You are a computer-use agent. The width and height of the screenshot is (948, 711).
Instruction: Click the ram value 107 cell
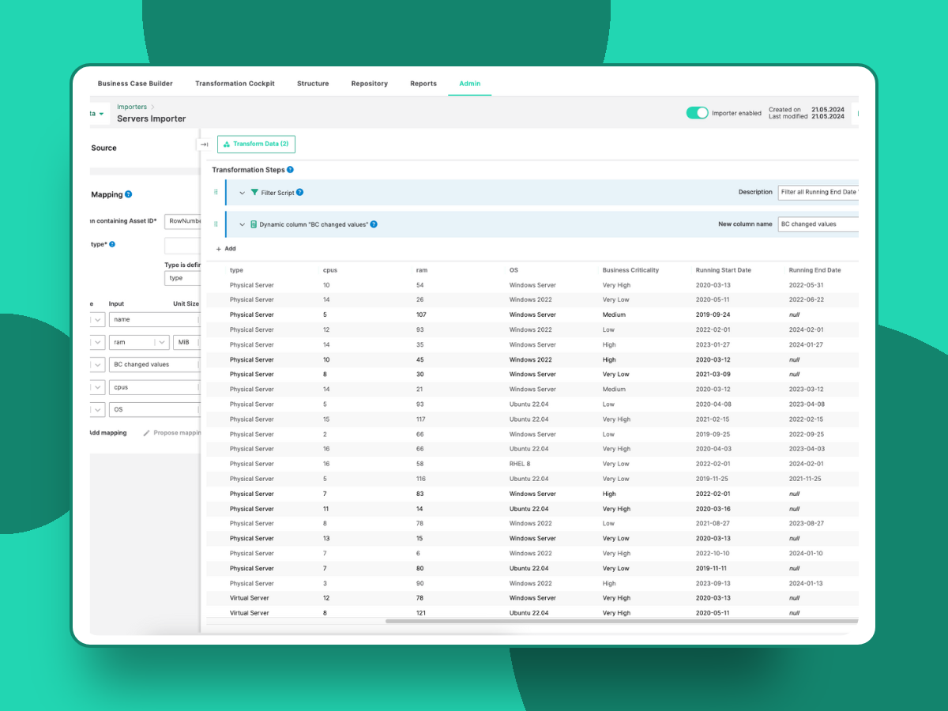[421, 314]
